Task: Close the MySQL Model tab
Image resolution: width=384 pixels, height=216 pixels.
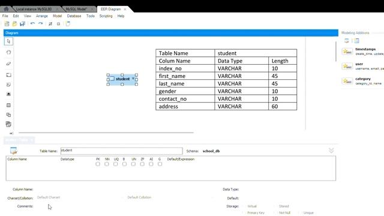Action: tap(92, 9)
